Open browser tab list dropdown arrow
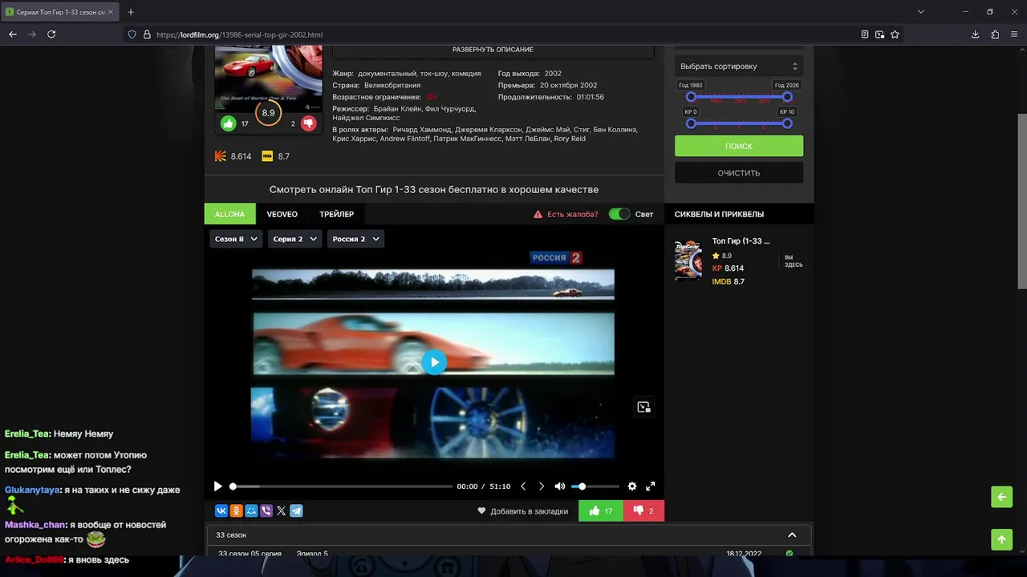This screenshot has width=1027, height=577. pyautogui.click(x=921, y=12)
